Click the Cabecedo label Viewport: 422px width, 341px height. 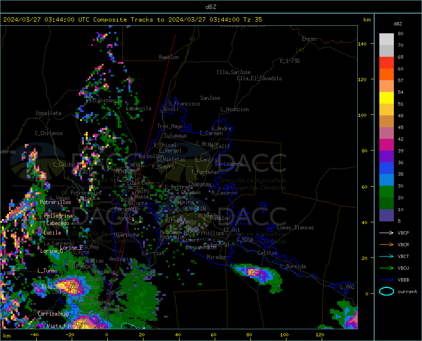point(58,223)
